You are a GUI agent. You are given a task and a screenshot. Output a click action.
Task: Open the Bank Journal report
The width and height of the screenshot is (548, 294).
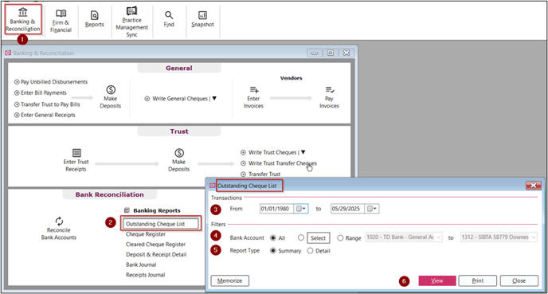click(x=141, y=265)
